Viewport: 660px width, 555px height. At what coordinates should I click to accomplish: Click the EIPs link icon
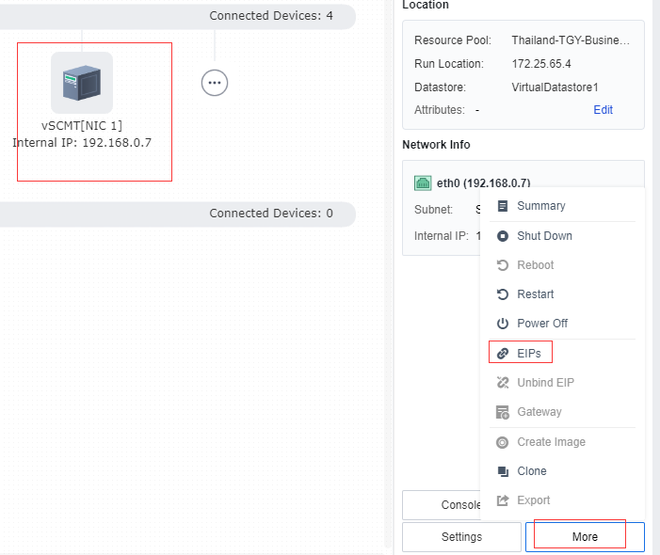coord(502,354)
